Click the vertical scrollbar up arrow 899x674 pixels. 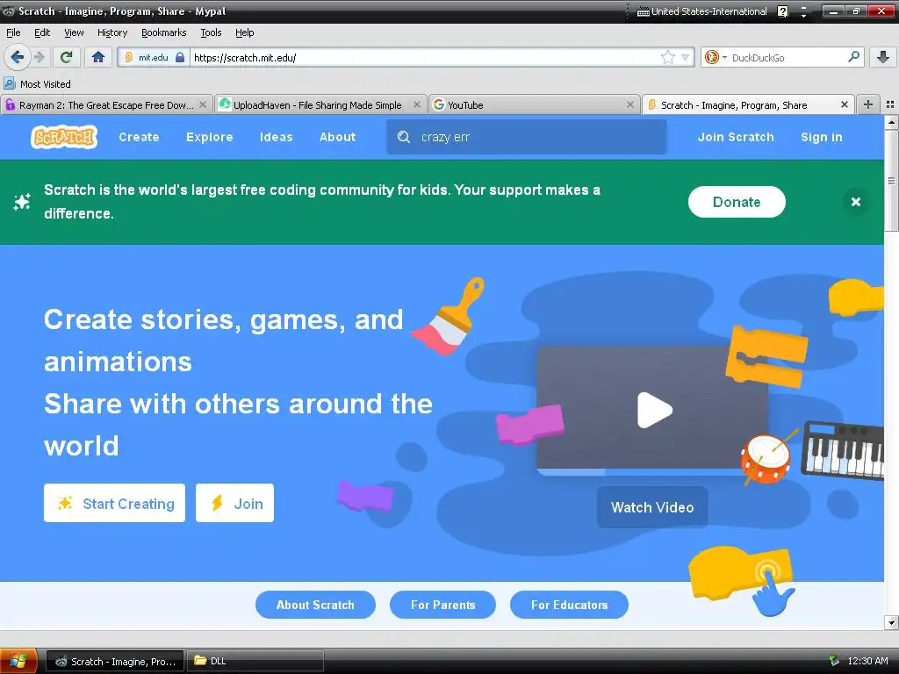tap(891, 122)
